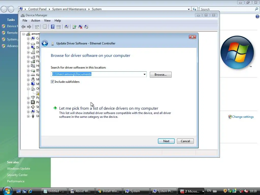Open the File menu in Device Manager
Image resolution: width=260 pixels, height=195 pixels.
click(x=25, y=21)
